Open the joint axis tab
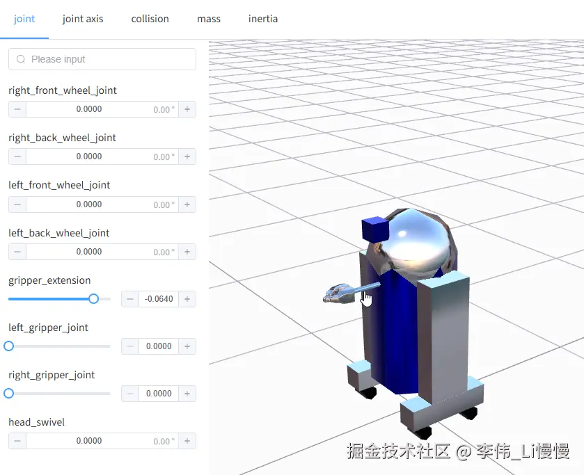This screenshot has width=584, height=475. 83,19
